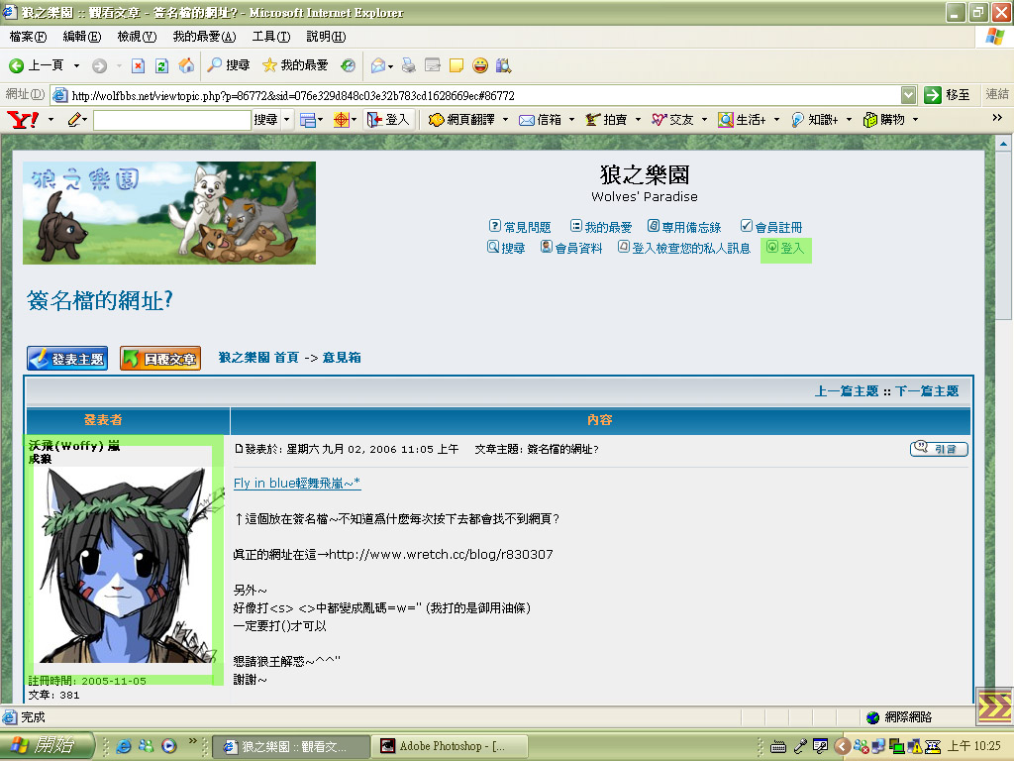Click the 引言 quote button
Image resolution: width=1014 pixels, height=761 pixels.
(939, 449)
